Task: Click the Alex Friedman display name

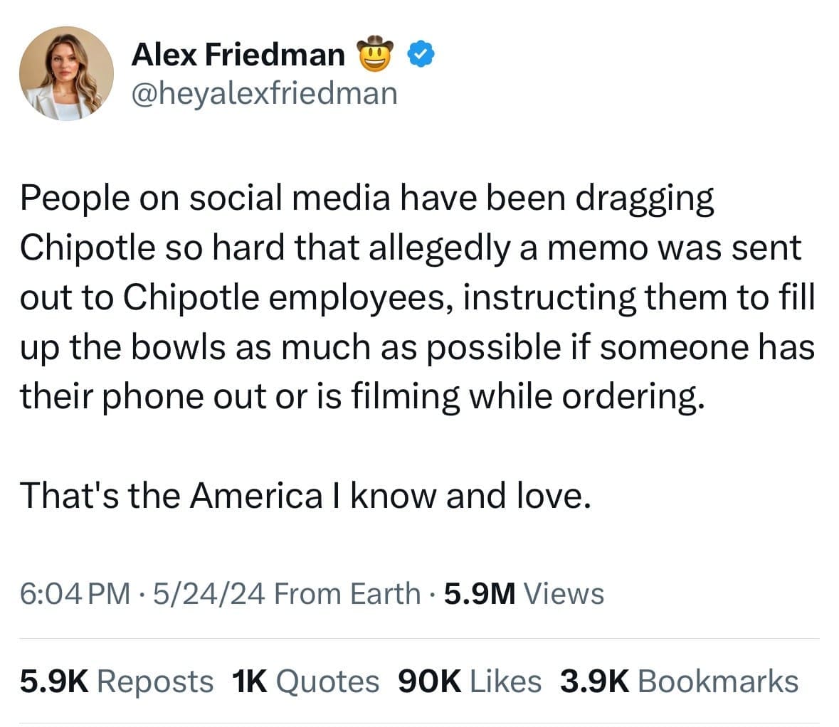Action: pos(238,55)
